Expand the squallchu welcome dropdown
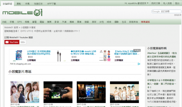Viewport: 182px width, 107px height. 136,3
